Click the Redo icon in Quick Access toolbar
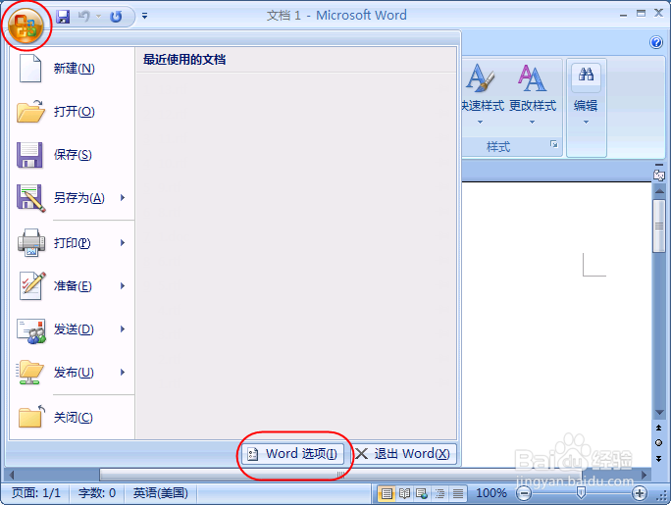This screenshot has height=505, width=671. [x=116, y=17]
